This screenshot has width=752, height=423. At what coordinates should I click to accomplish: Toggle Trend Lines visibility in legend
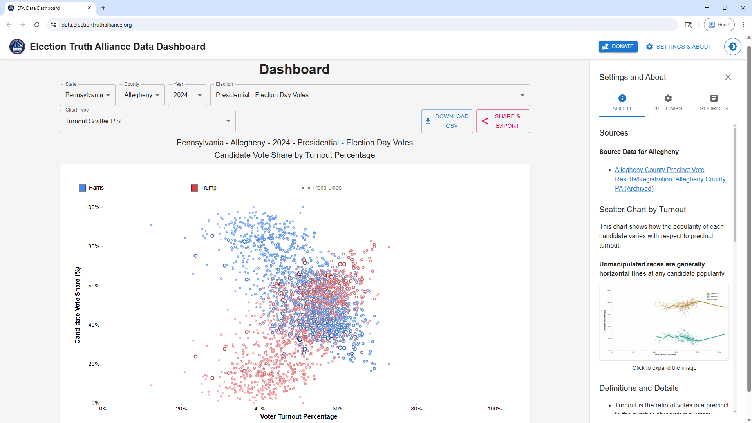pos(322,188)
